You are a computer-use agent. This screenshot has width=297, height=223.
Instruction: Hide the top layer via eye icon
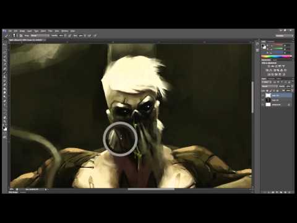click(263, 95)
